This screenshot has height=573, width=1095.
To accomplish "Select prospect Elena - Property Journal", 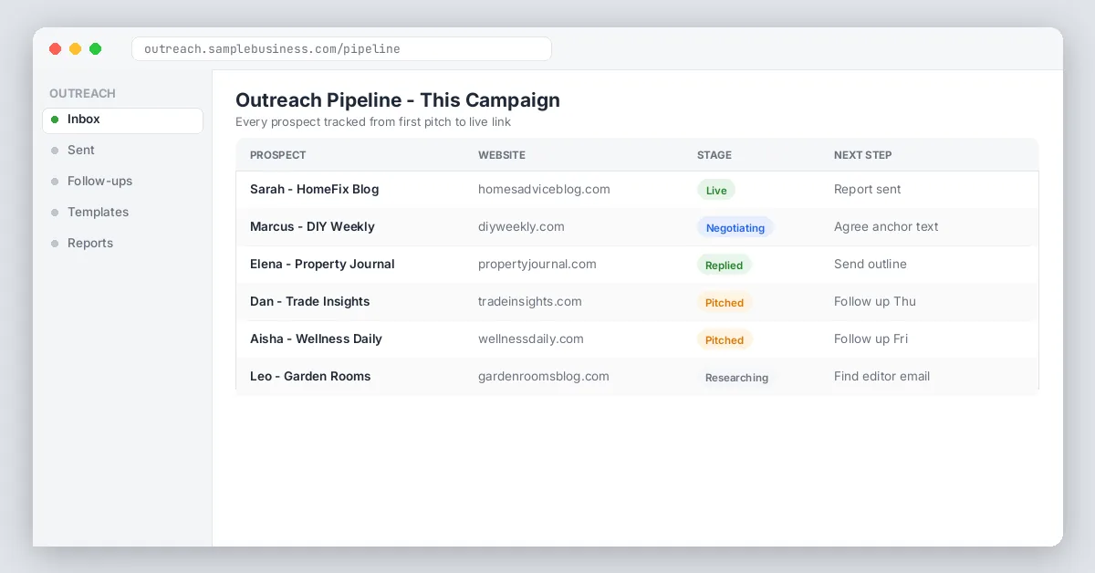I will [322, 265].
